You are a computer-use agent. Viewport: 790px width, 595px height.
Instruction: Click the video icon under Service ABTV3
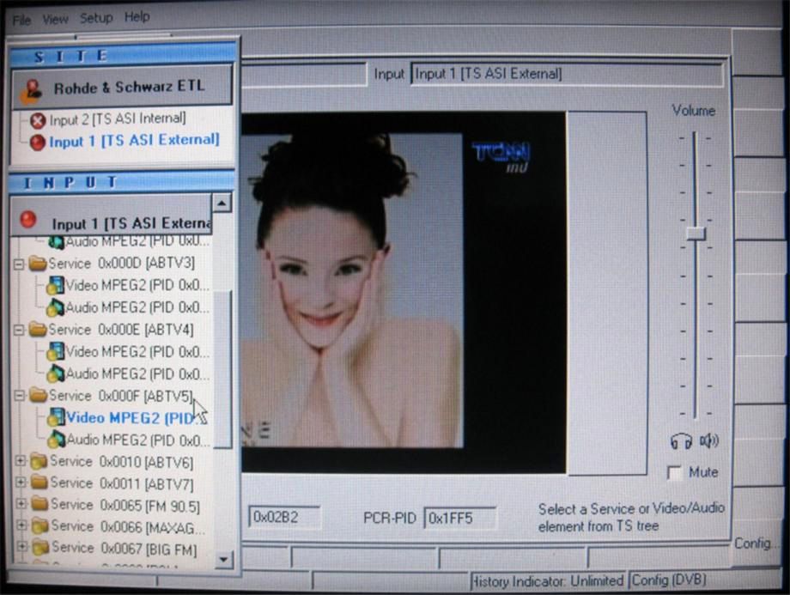click(x=56, y=285)
